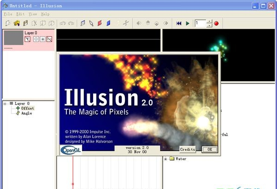Screen dimensions: 277x189
Task: Click the up-pointing round arrow button
Action: (148, 23)
